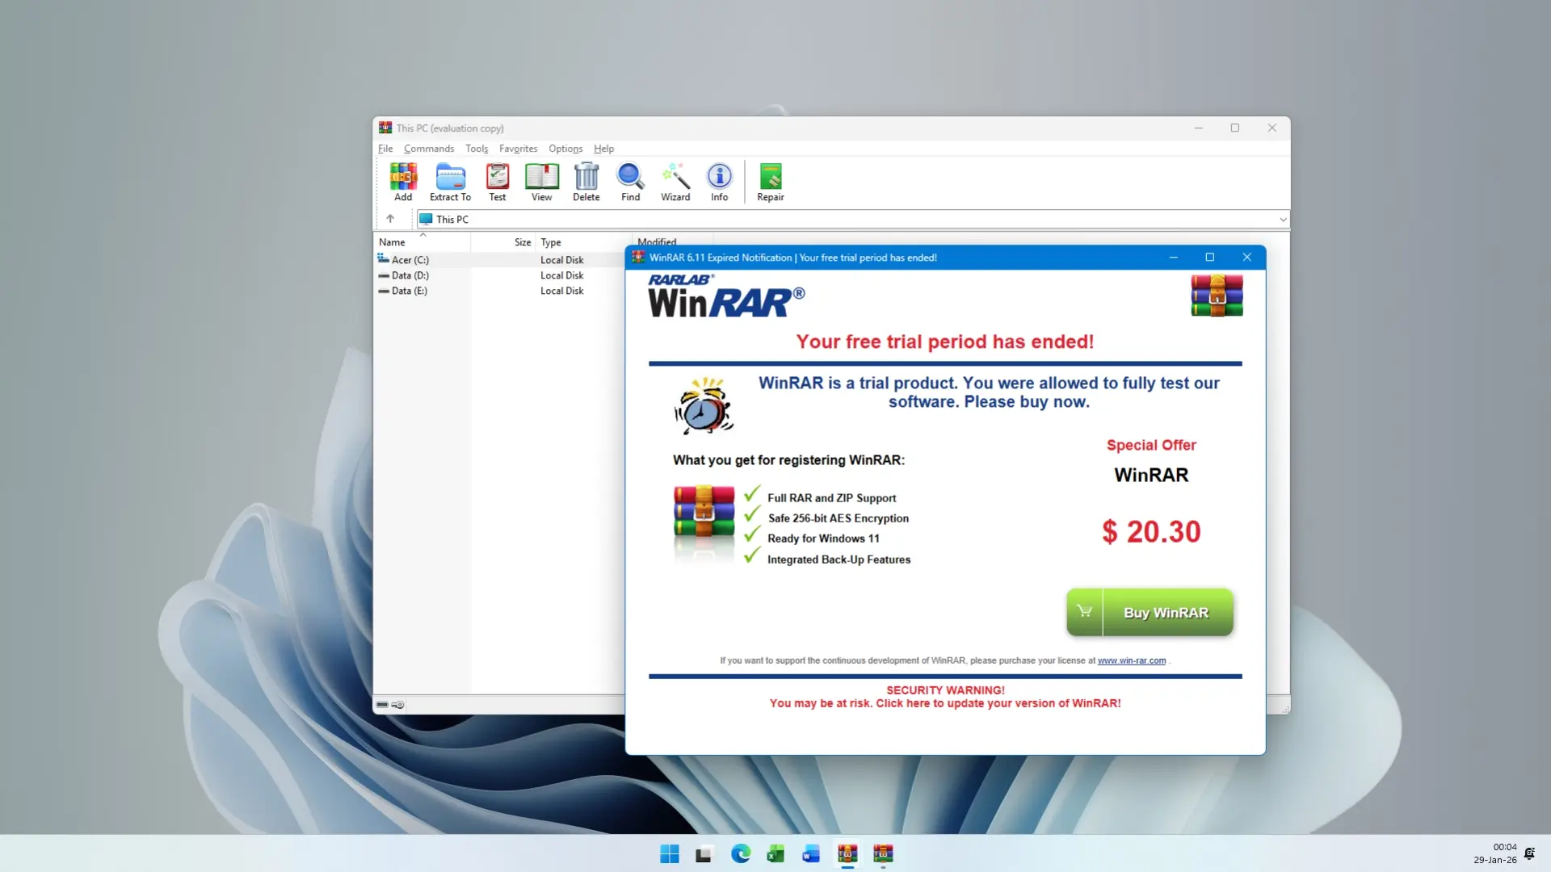Launch Word from the taskbar

pos(811,853)
